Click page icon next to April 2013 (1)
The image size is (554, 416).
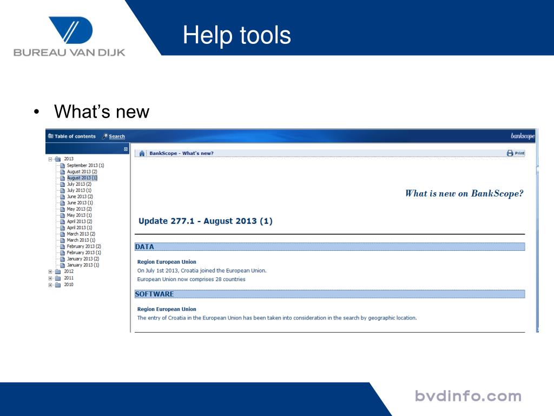(63, 227)
